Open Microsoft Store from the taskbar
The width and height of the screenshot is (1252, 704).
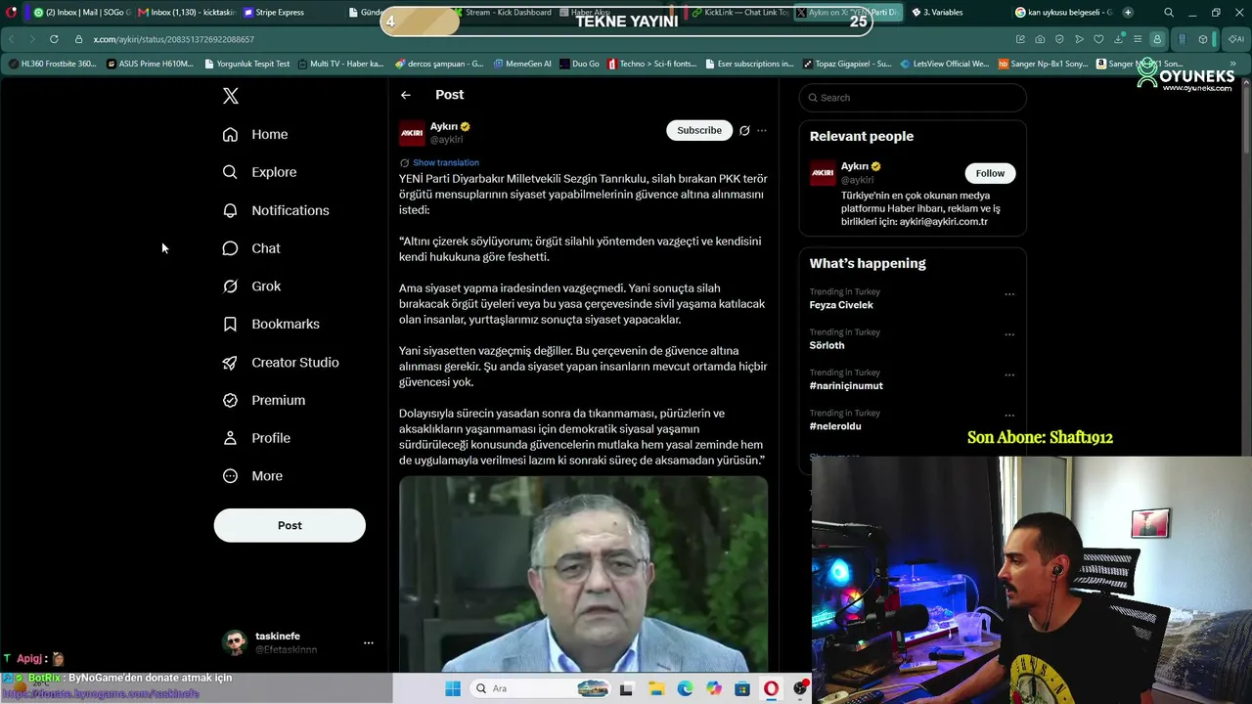(x=742, y=688)
